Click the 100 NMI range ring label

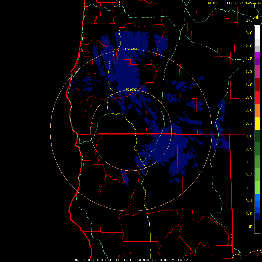tap(131, 49)
